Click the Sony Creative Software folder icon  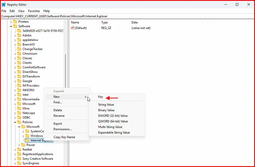point(19,159)
